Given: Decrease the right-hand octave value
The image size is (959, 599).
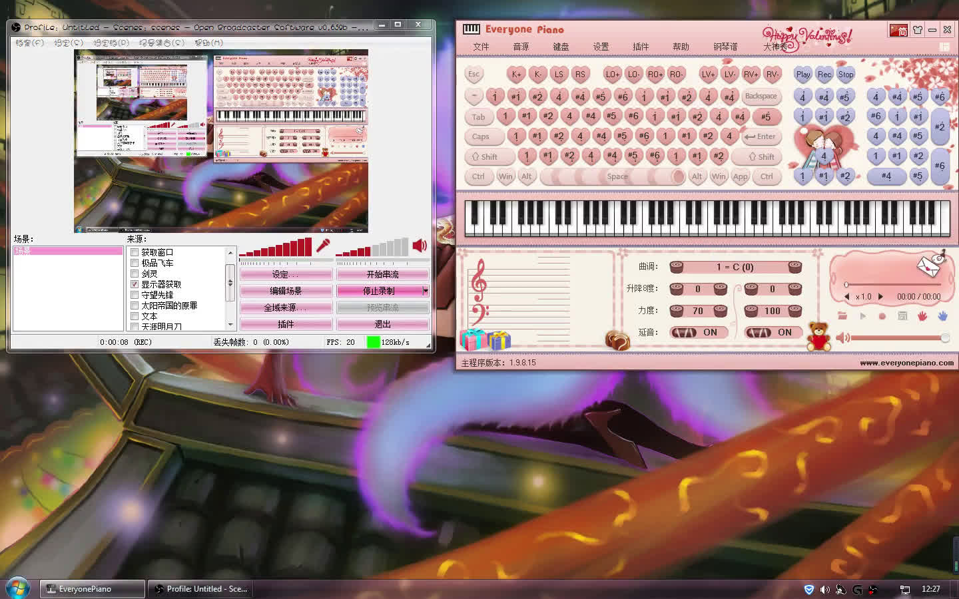Looking at the screenshot, I should [x=751, y=289].
